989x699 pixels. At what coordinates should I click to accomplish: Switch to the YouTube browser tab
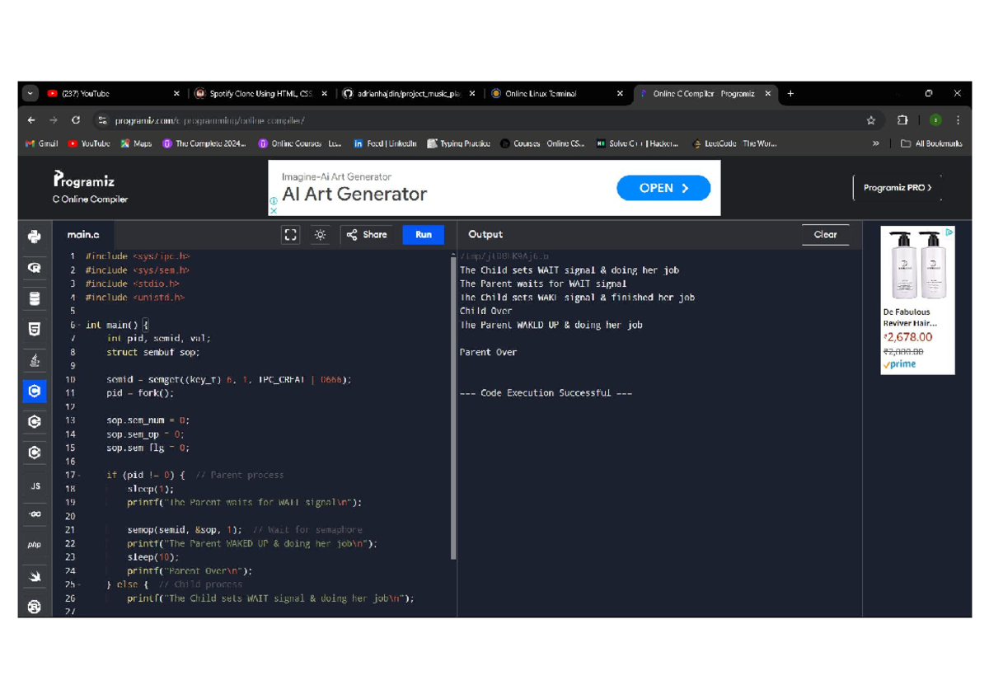click(113, 94)
